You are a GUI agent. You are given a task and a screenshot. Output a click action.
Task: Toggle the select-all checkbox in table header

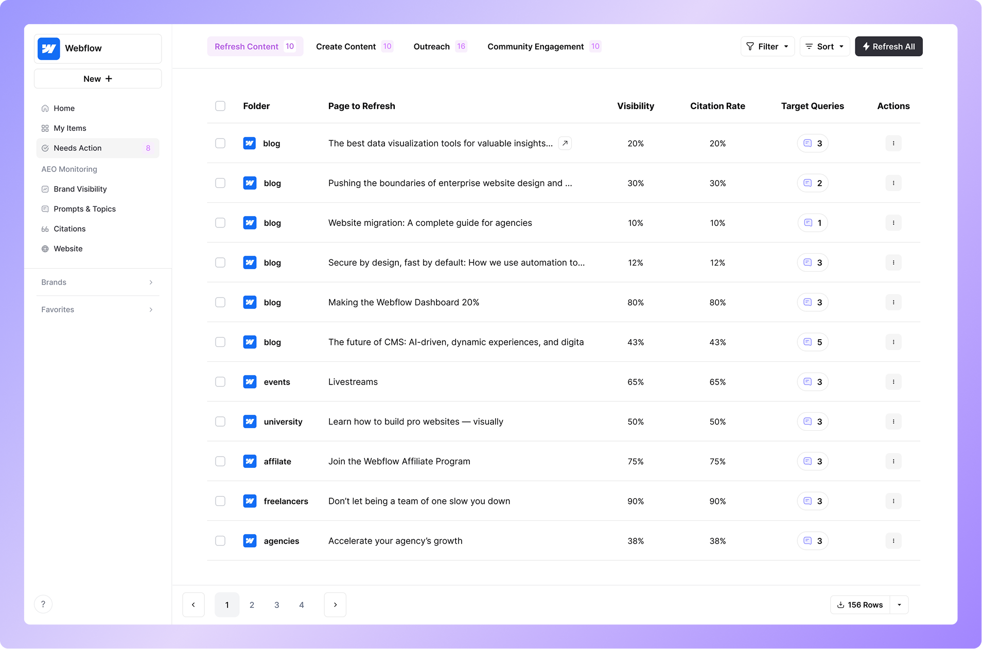220,106
